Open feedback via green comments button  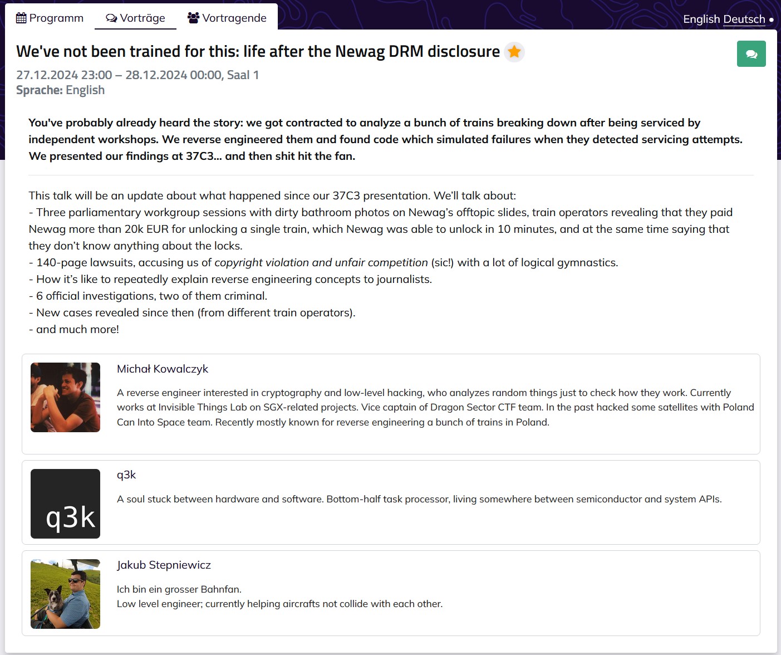(751, 54)
